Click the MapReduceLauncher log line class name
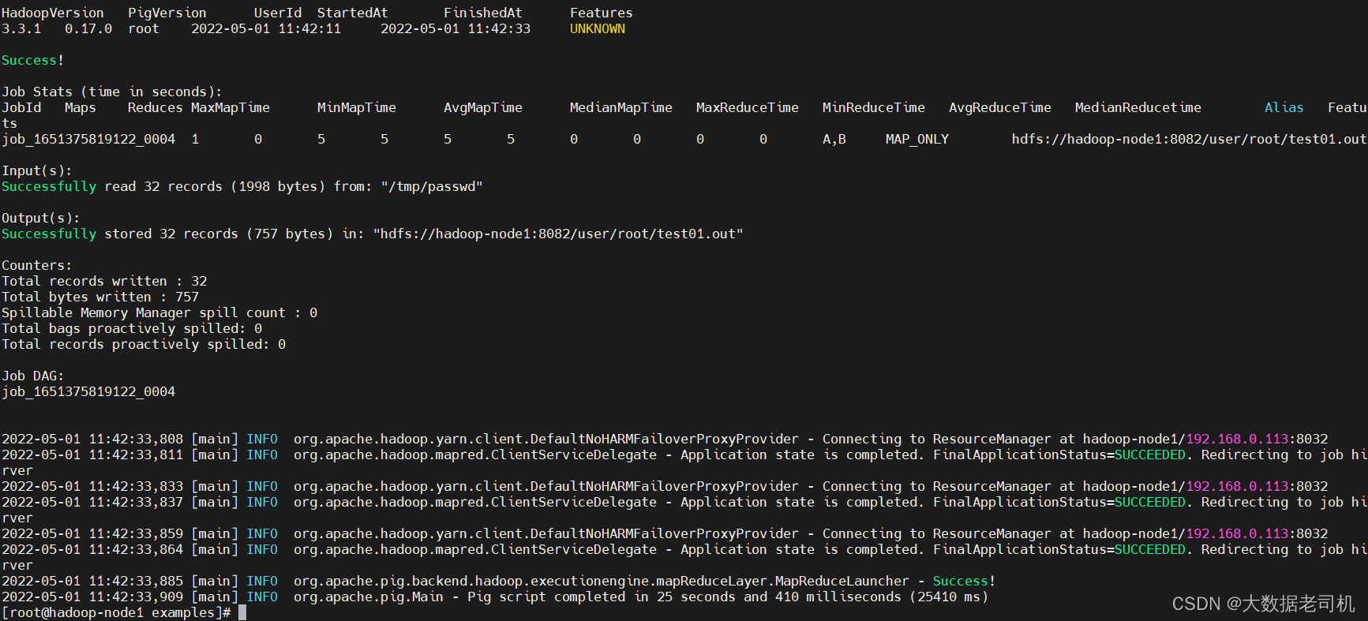The image size is (1368, 621). coord(602,581)
